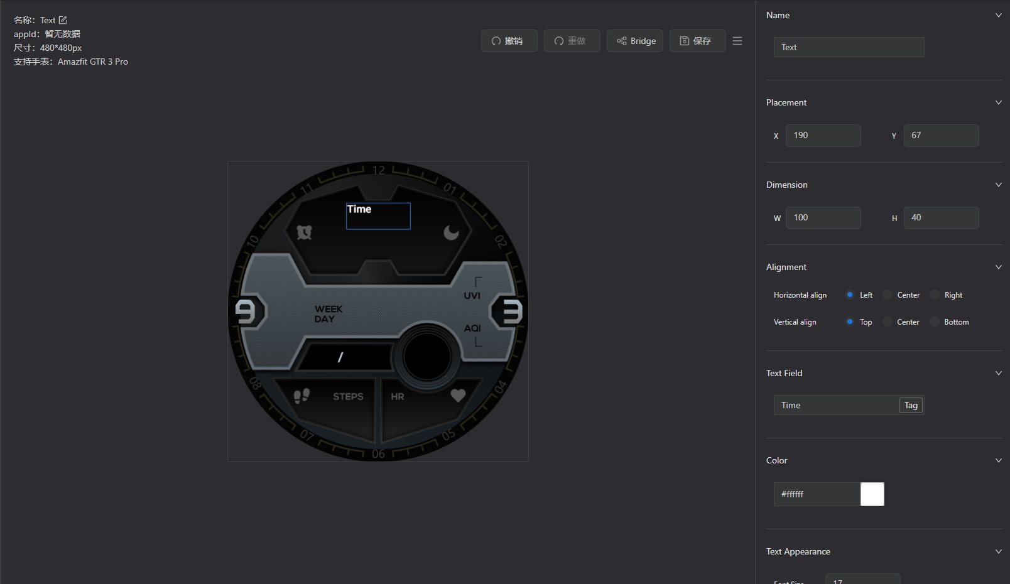Collapse the Dimension section
The height and width of the screenshot is (584, 1010).
[x=998, y=185]
